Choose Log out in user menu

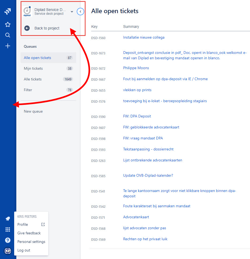[24, 250]
